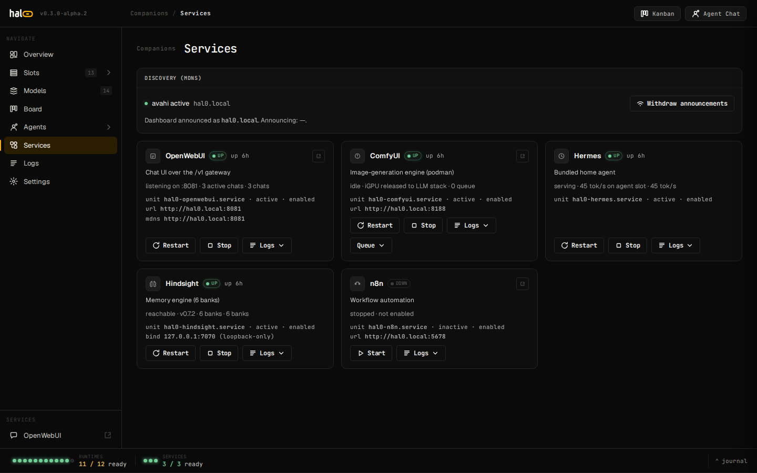Open the Board sidebar item
The width and height of the screenshot is (757, 473).
click(x=60, y=109)
